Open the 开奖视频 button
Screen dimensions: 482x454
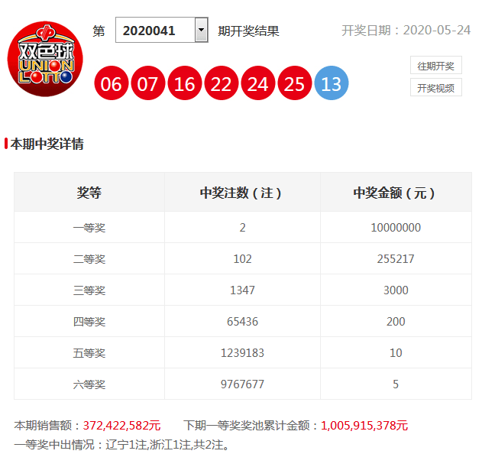click(436, 88)
